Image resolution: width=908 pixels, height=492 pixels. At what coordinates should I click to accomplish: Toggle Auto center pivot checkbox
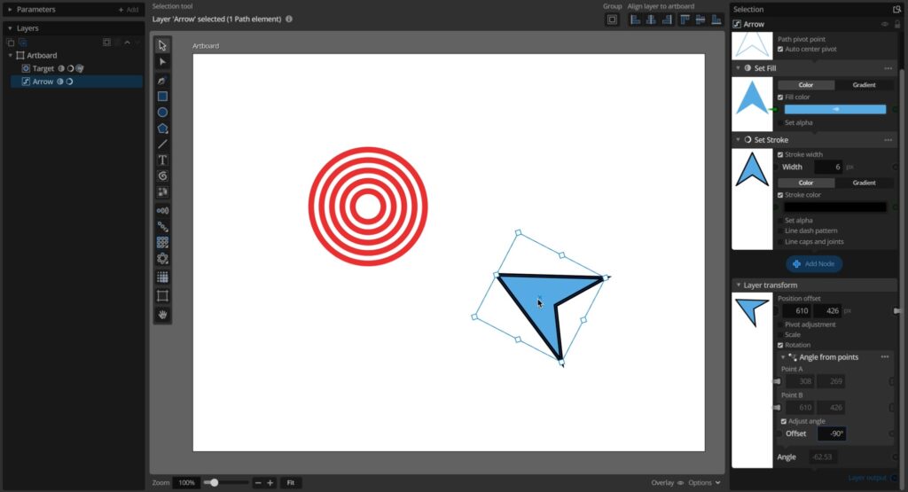780,50
